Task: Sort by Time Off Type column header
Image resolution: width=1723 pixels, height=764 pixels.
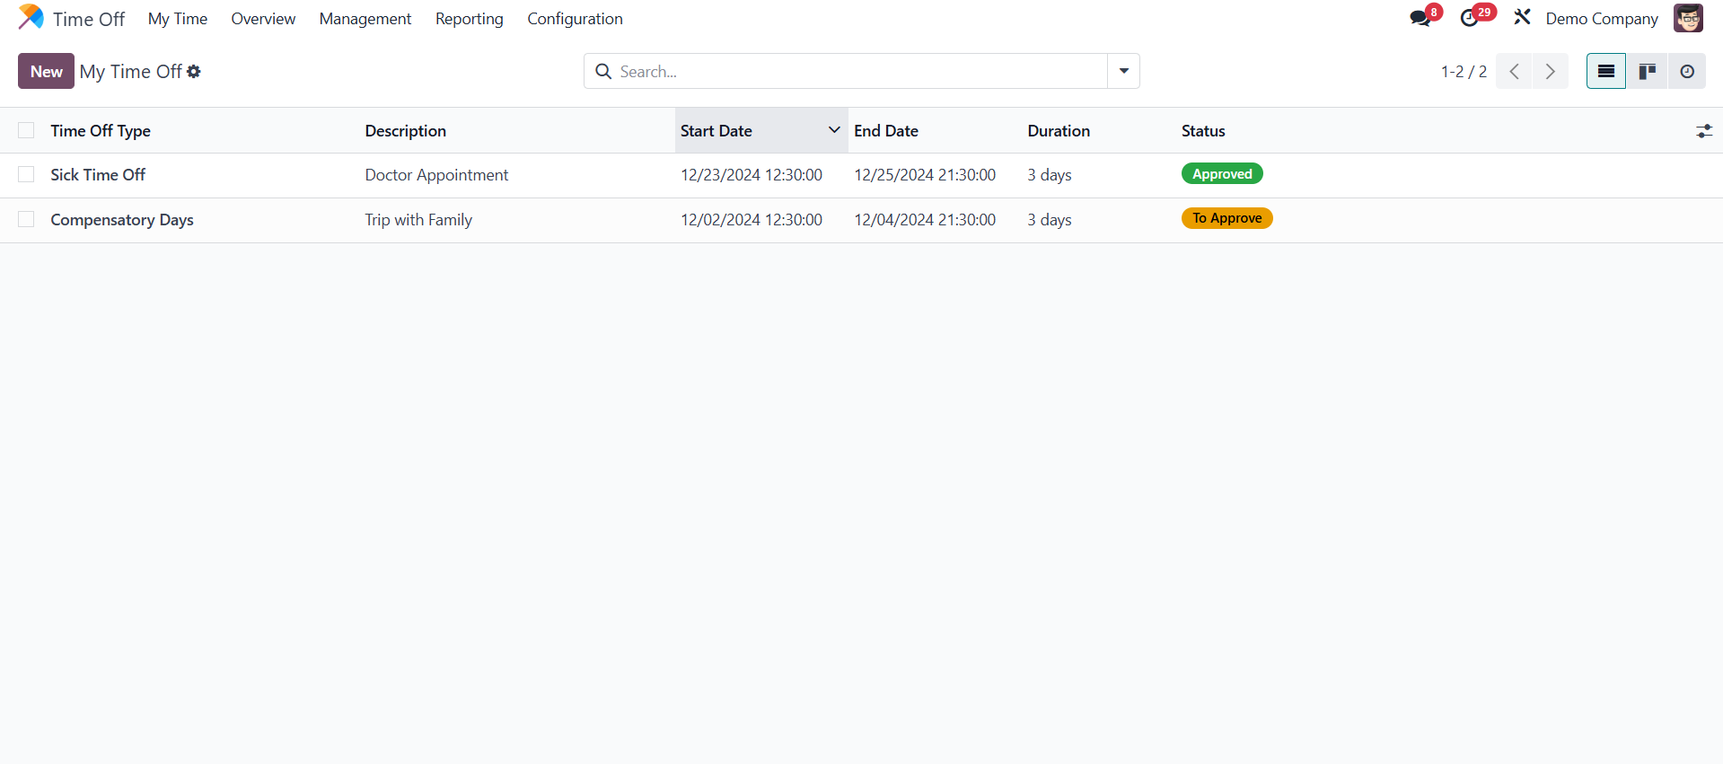Action: 101,131
